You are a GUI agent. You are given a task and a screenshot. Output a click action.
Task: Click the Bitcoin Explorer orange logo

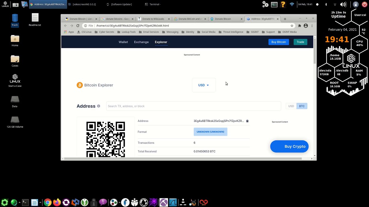pos(80,85)
